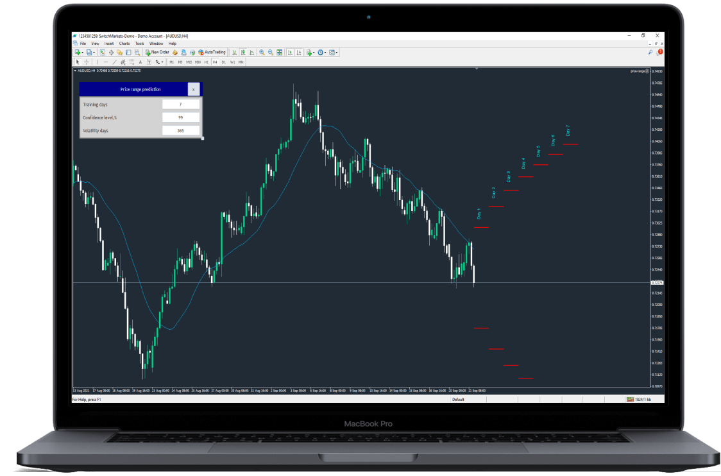This screenshot has width=721, height=476.
Task: Switch to MN timeframe
Action: [241, 62]
